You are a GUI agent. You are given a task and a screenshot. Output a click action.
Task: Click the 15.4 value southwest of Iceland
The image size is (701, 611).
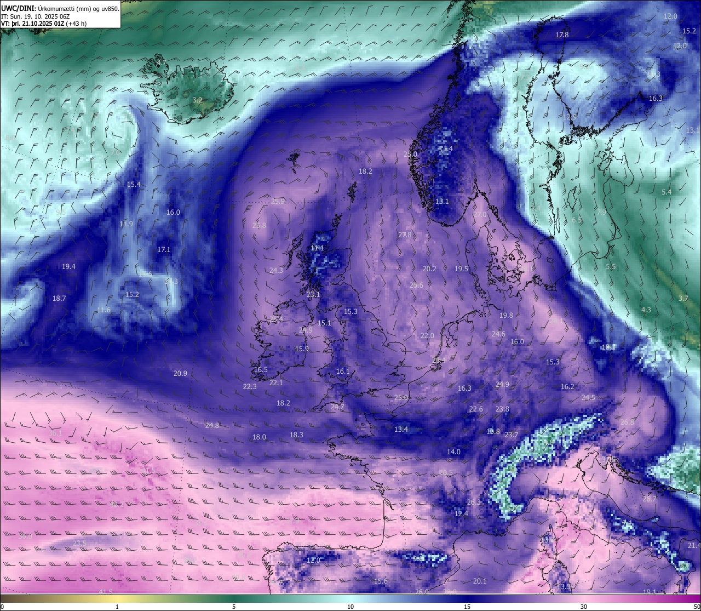pos(134,184)
